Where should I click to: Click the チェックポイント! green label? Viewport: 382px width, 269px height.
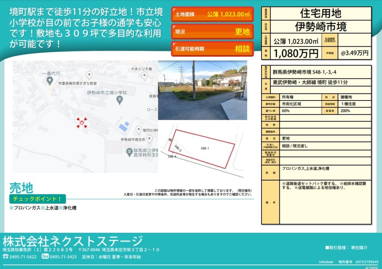click(37, 199)
